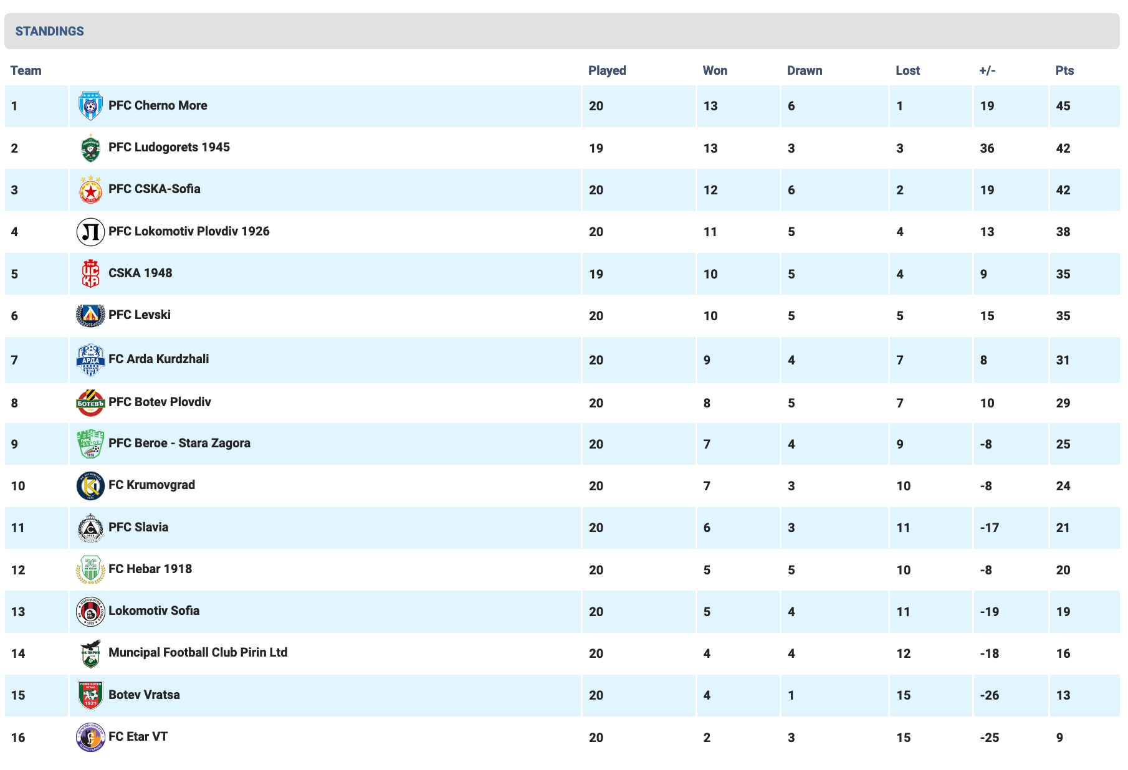Click the FC Krumovgrad logo
The width and height of the screenshot is (1128, 770).
point(90,486)
